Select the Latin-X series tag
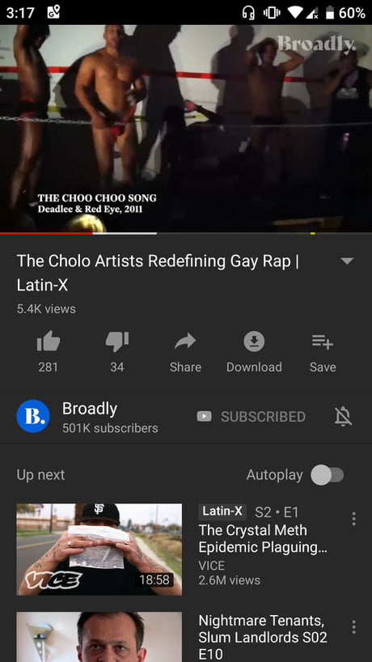The height and width of the screenshot is (662, 372). pos(222,511)
